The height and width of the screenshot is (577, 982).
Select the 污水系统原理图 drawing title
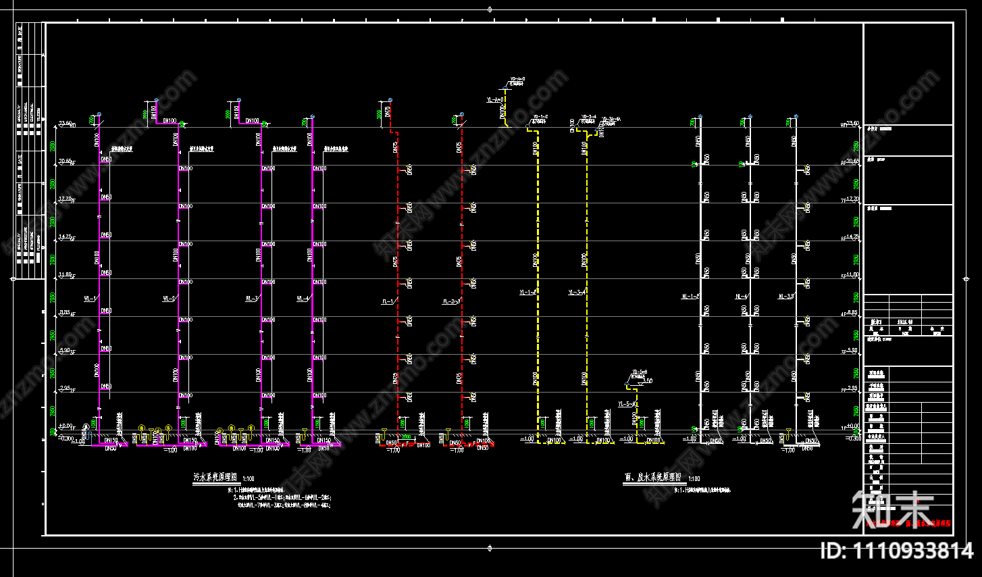pos(214,477)
